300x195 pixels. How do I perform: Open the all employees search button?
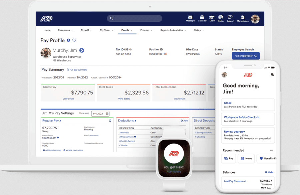246,56
